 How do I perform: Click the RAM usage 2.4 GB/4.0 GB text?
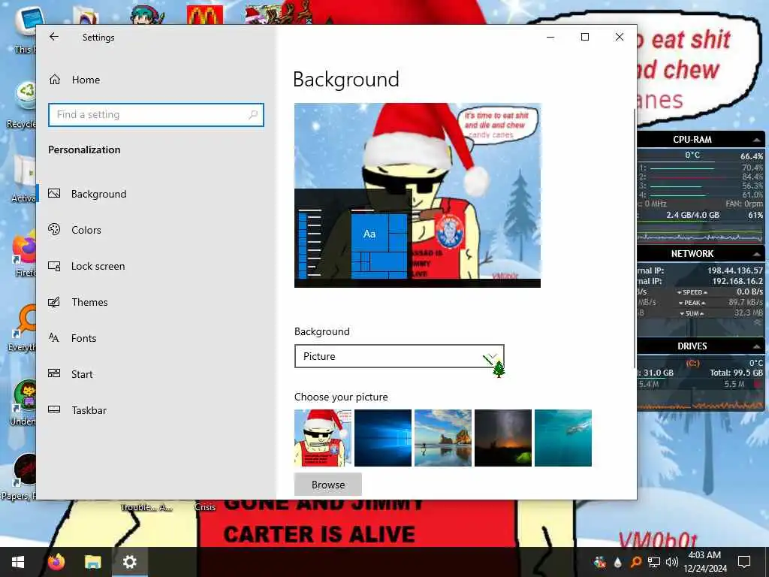[692, 215]
